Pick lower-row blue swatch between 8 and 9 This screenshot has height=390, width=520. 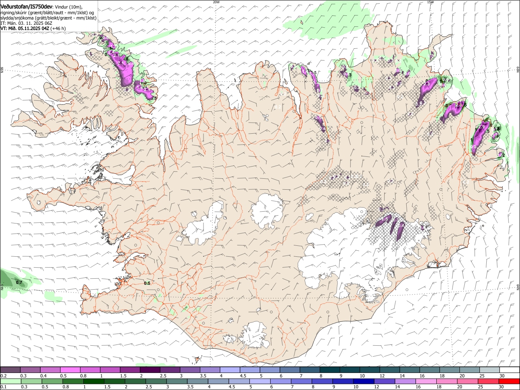[x=322, y=381]
